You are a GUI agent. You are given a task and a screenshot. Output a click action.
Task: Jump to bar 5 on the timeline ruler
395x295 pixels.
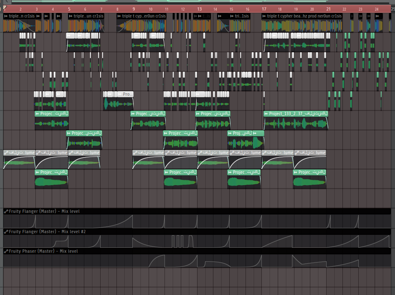[69, 9]
